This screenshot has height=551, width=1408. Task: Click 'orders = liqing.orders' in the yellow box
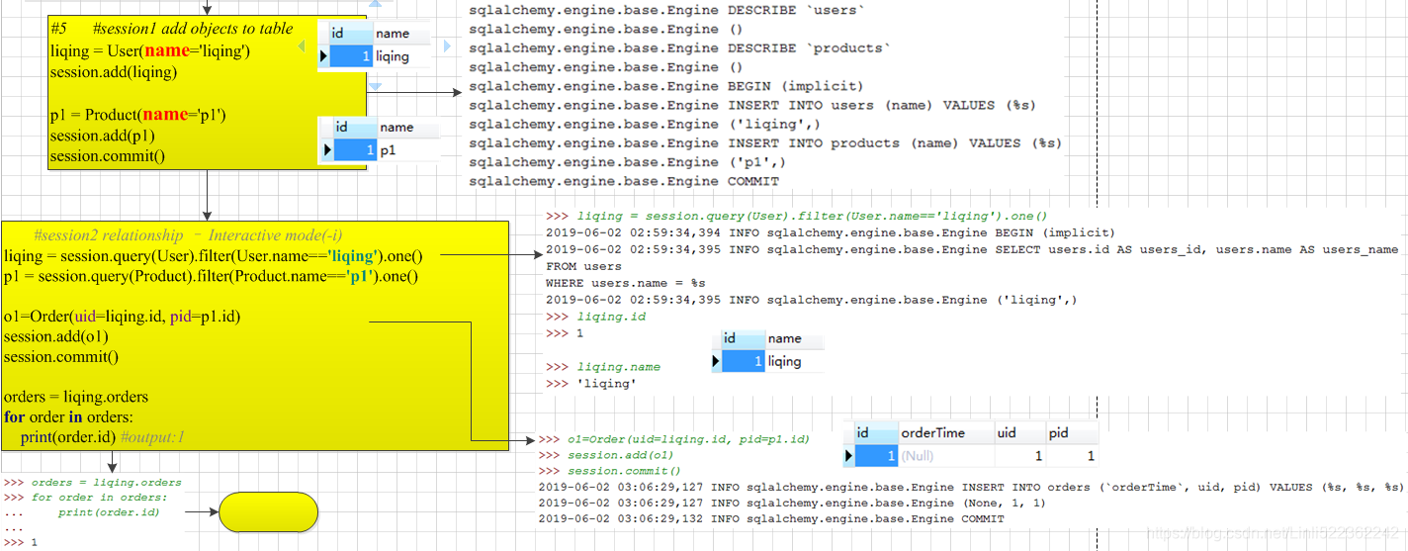[x=76, y=397]
